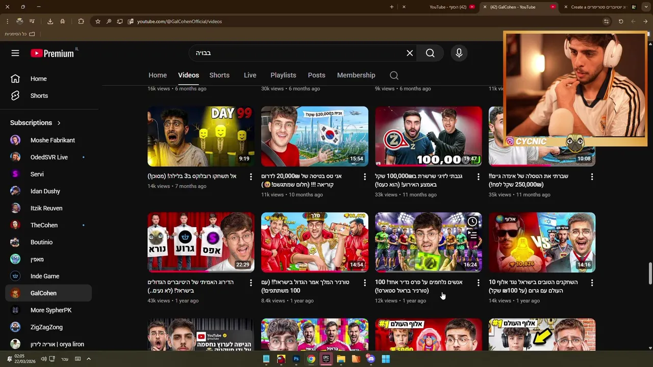Image resolution: width=653 pixels, height=367 pixels.
Task: Open the zoom magnifier icon in the address bar
Action: click(x=109, y=21)
